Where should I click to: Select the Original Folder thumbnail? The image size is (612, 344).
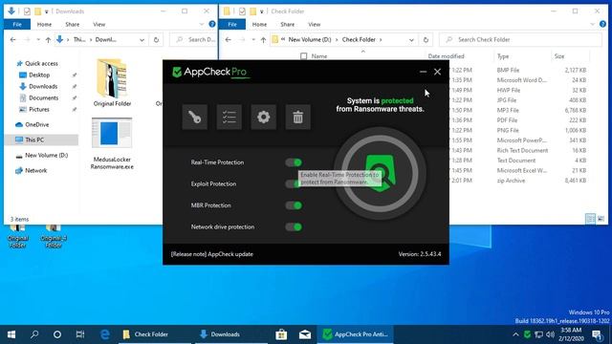[112, 83]
